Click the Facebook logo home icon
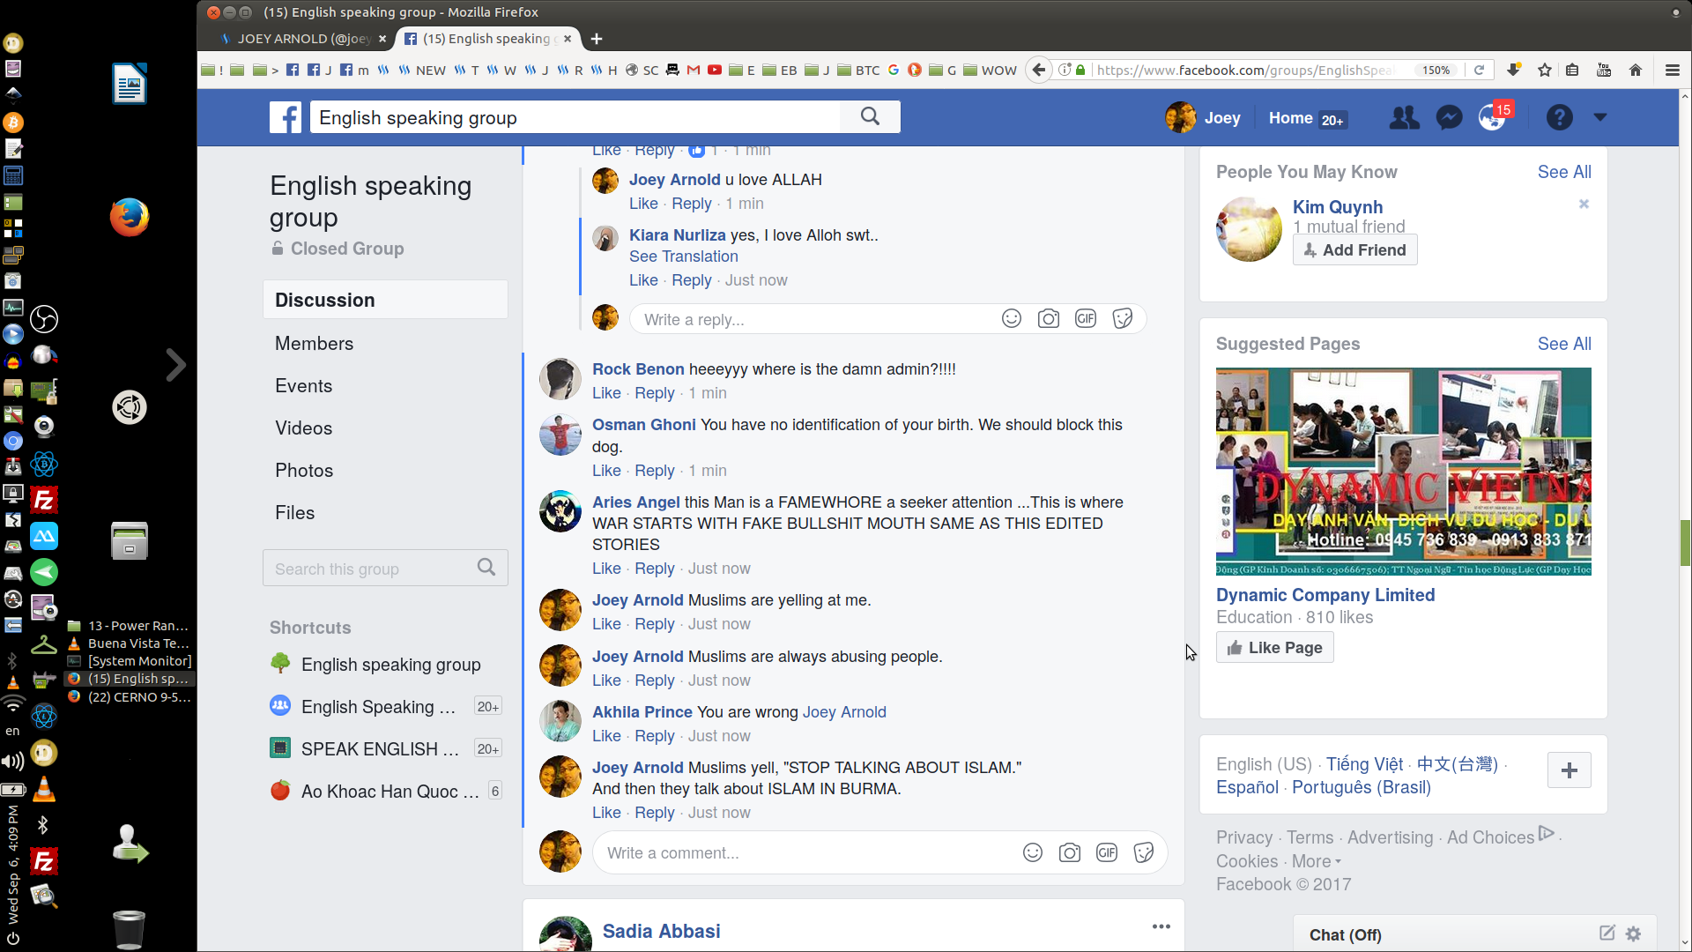The image size is (1692, 952). [x=286, y=117]
